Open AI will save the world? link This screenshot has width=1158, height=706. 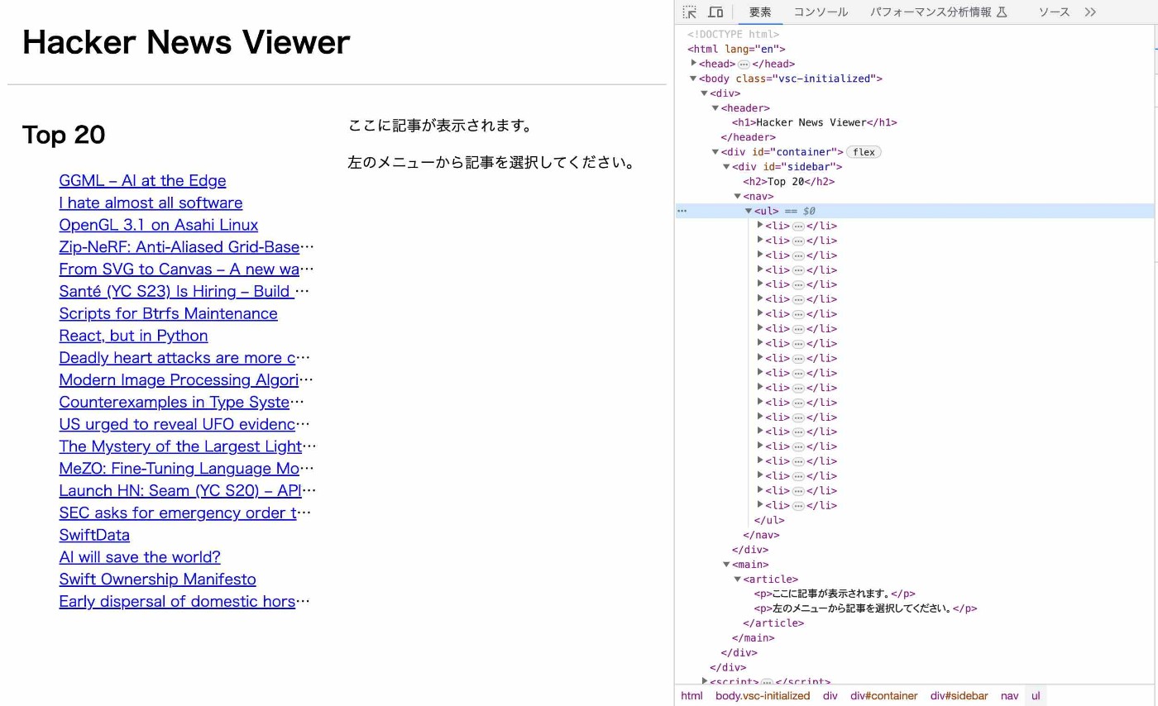(x=140, y=557)
